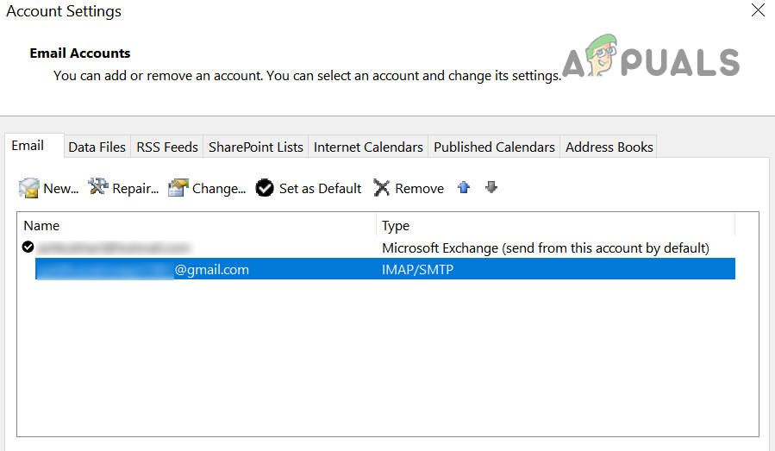Move account up with blue arrow
Screen dimensions: 775x451
click(464, 187)
